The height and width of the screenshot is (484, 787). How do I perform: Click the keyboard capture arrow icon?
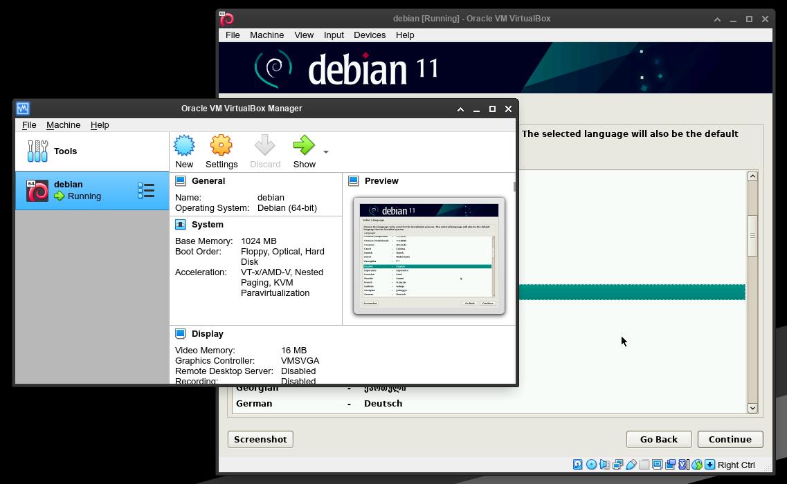pyautogui.click(x=709, y=465)
